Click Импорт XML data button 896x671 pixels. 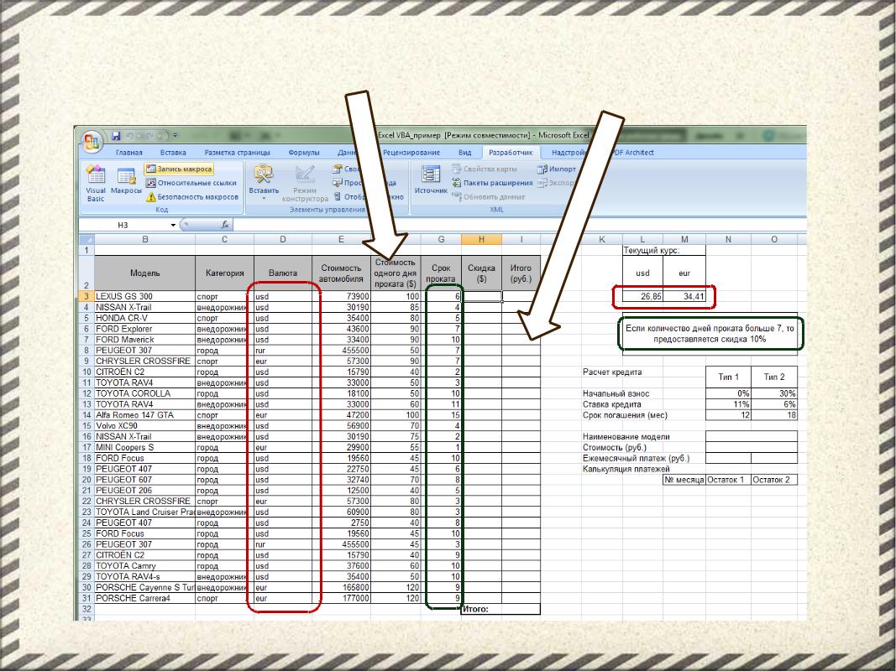[x=557, y=169]
